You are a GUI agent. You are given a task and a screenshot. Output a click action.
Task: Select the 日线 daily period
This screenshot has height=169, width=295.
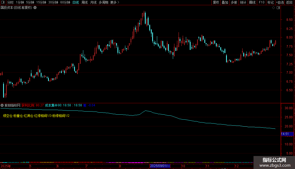tap(76, 2)
